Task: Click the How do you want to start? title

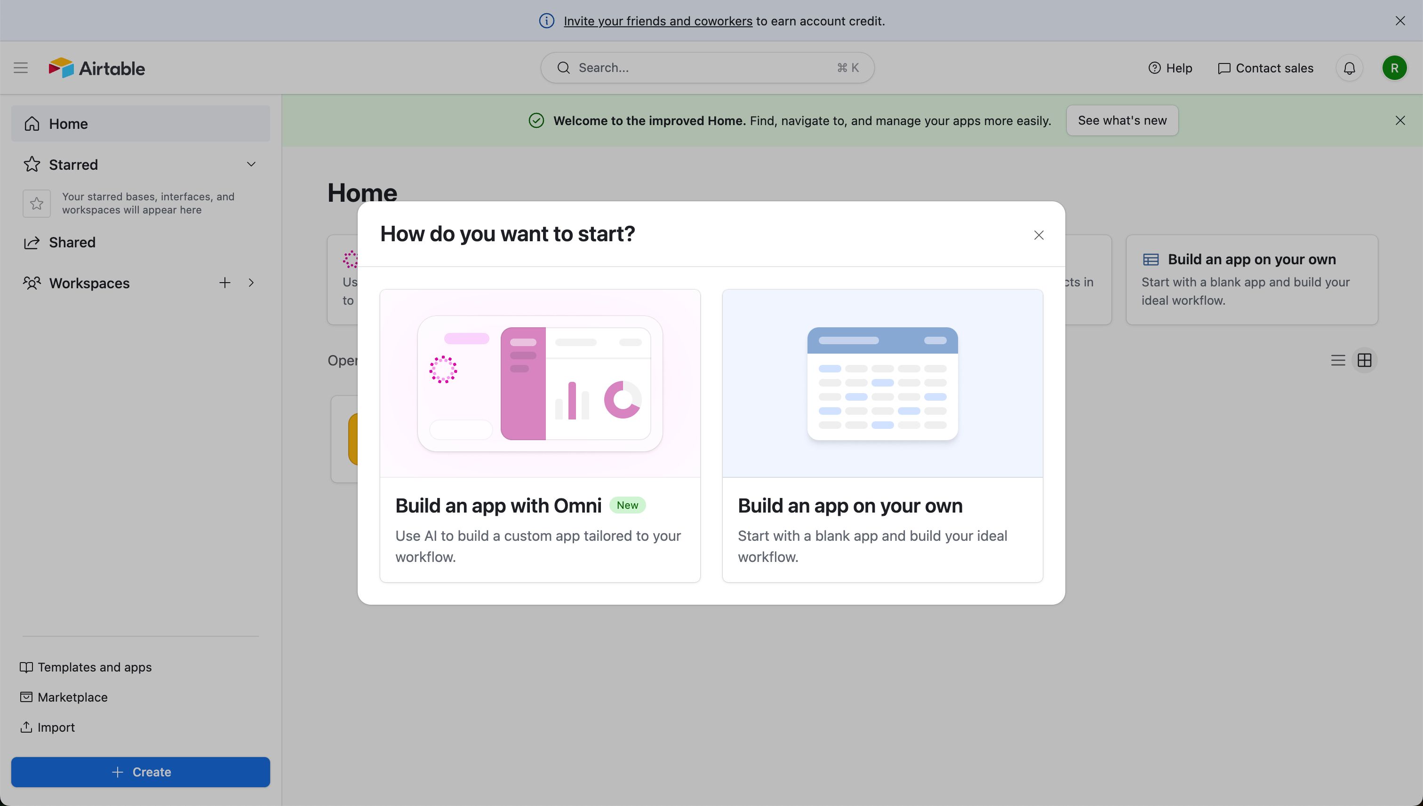Action: click(x=507, y=234)
